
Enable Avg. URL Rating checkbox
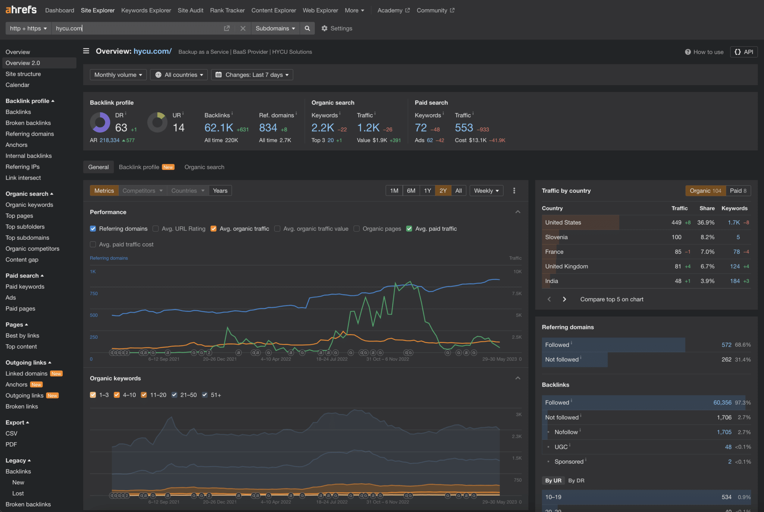coord(156,229)
